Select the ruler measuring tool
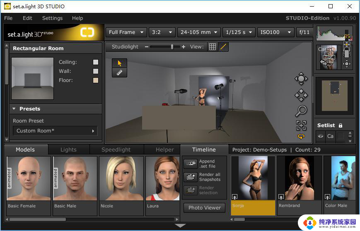This screenshot has width=360, height=231. point(119,72)
